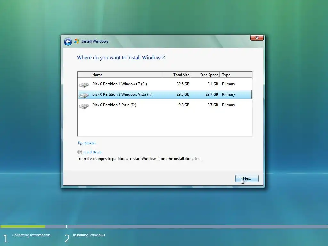The height and width of the screenshot is (246, 328).
Task: Close the Install Windows dialog
Action: pyautogui.click(x=257, y=38)
